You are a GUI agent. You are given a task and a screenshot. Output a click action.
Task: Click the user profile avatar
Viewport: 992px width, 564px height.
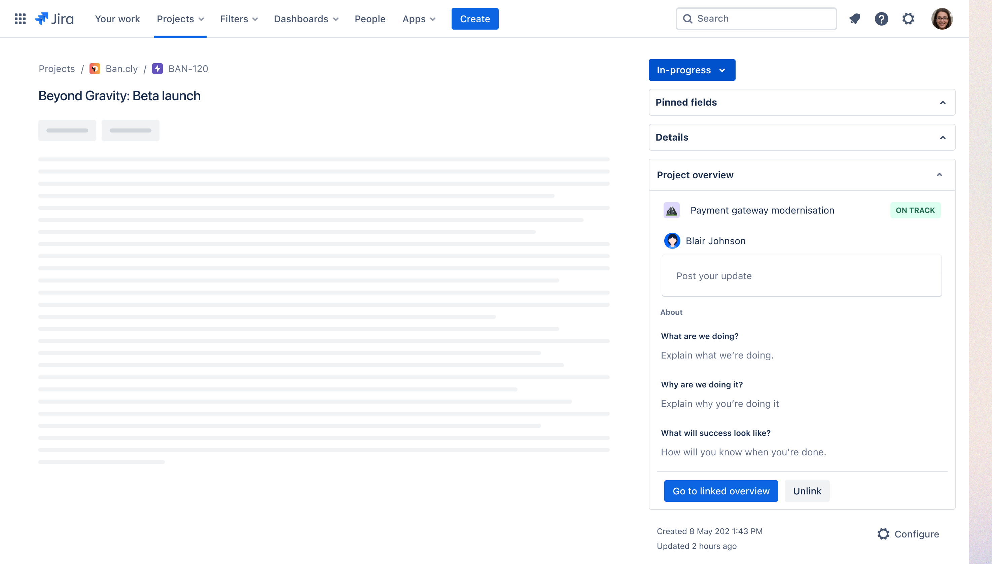(942, 18)
